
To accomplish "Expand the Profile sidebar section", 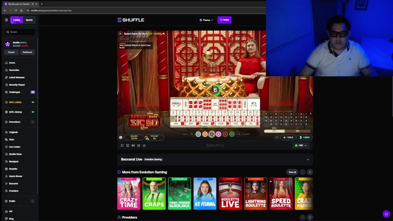I will coord(32,201).
